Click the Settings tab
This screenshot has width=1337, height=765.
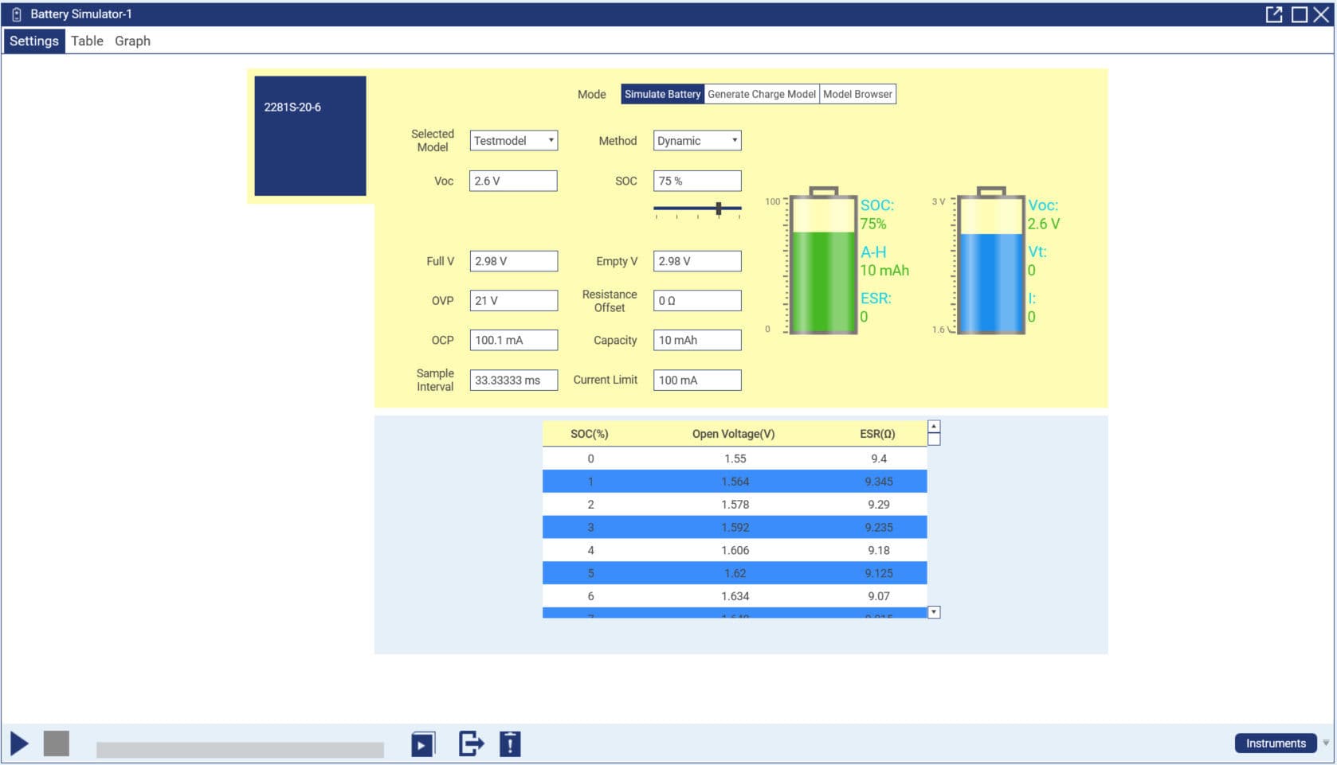tap(33, 41)
